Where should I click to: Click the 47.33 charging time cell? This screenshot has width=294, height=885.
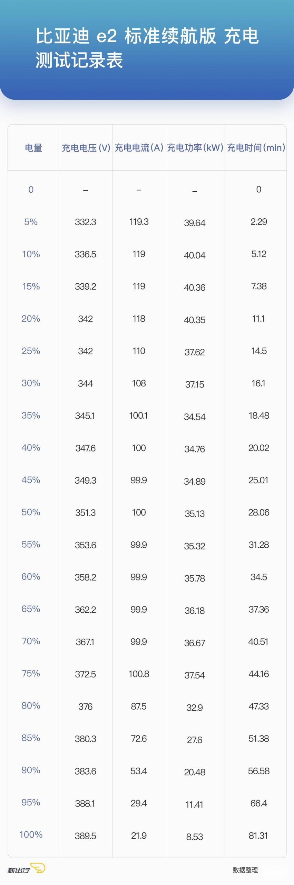pyautogui.click(x=258, y=706)
